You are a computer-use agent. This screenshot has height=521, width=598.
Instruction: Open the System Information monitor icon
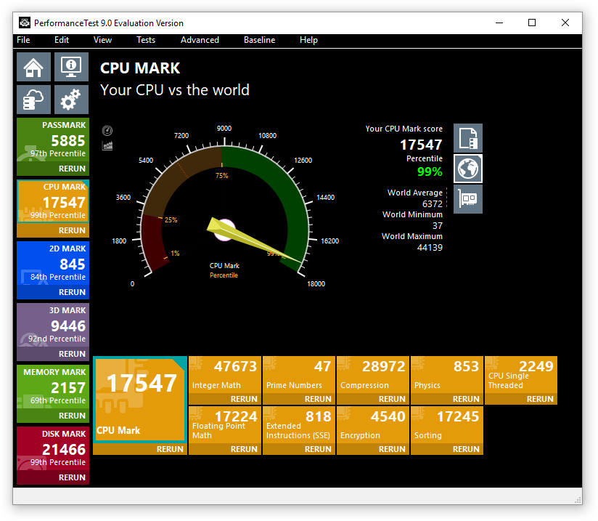point(71,67)
